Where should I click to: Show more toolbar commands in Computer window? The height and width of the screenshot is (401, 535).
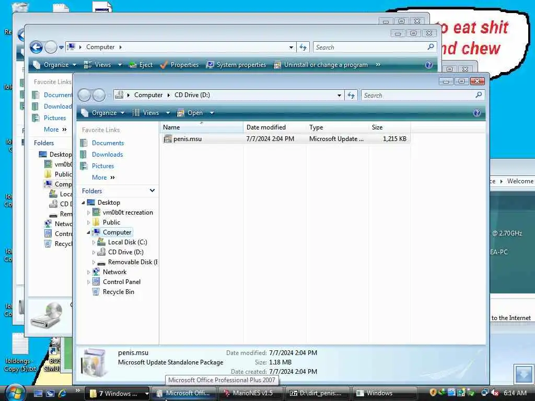[x=378, y=65]
